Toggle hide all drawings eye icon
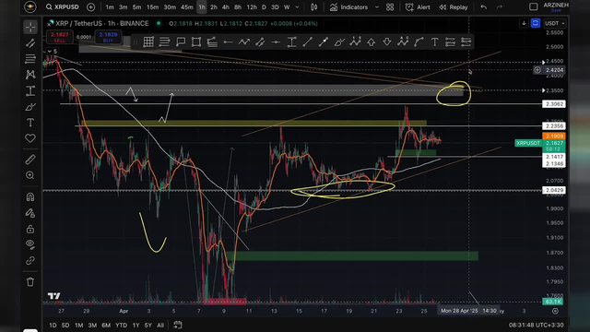The image size is (590, 332). 30,244
